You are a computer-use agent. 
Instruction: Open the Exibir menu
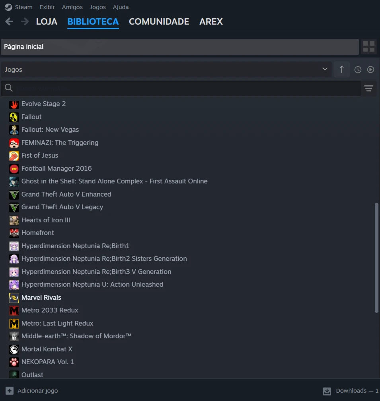[x=47, y=7]
